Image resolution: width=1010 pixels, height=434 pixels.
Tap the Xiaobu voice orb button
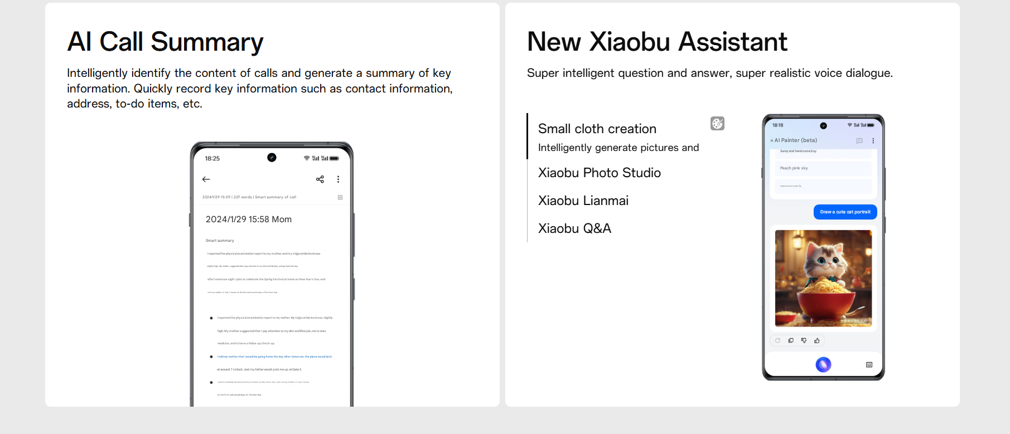pos(823,364)
